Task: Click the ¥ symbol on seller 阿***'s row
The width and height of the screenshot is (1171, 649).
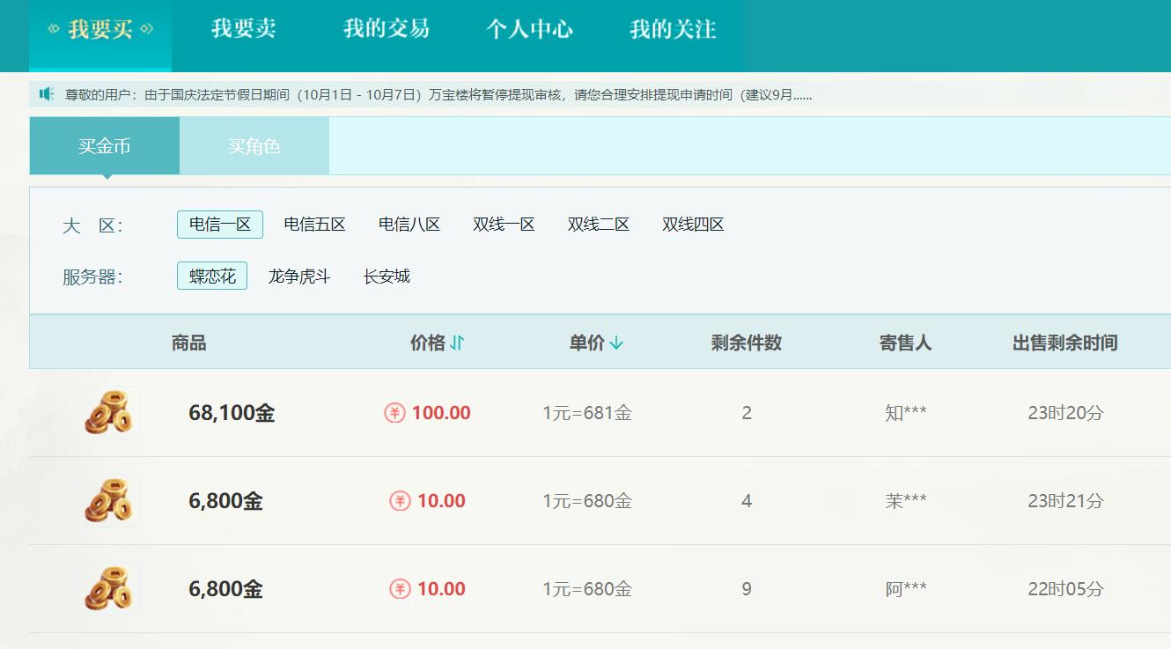Action: point(398,588)
